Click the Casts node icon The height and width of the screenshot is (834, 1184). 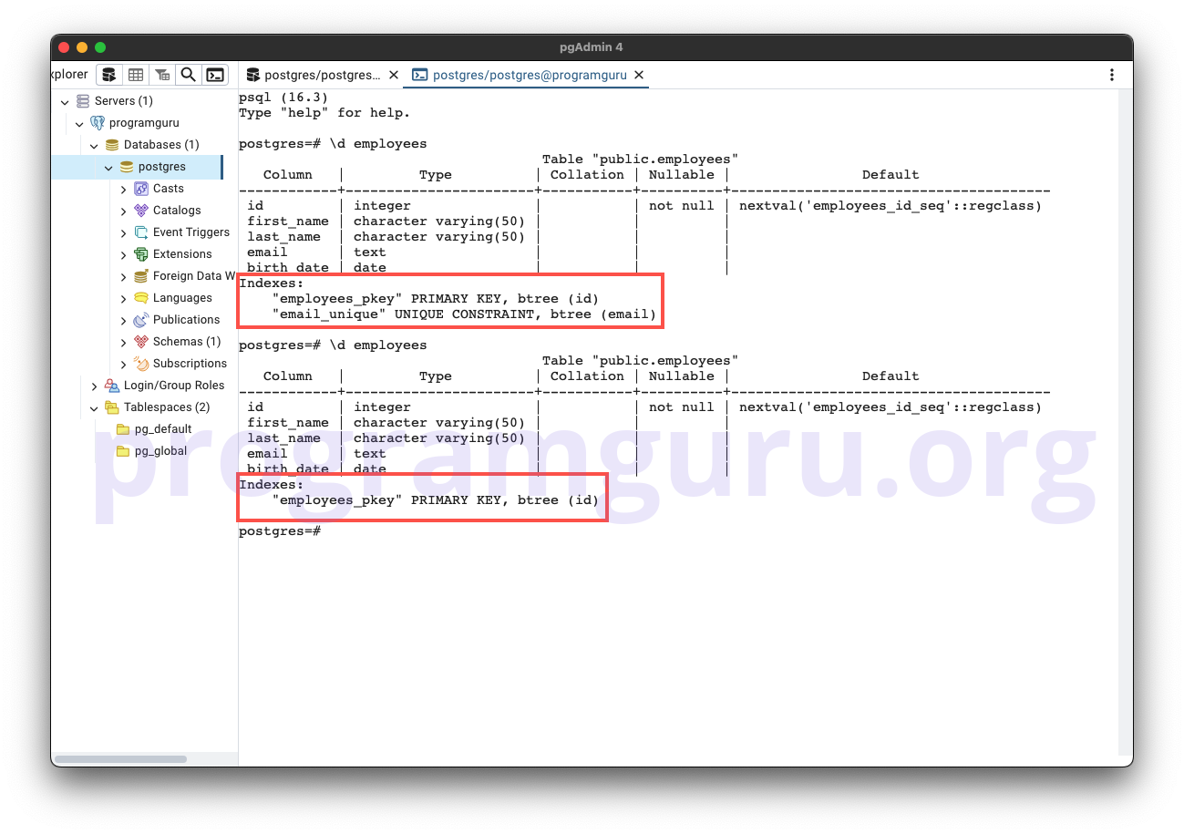click(141, 189)
